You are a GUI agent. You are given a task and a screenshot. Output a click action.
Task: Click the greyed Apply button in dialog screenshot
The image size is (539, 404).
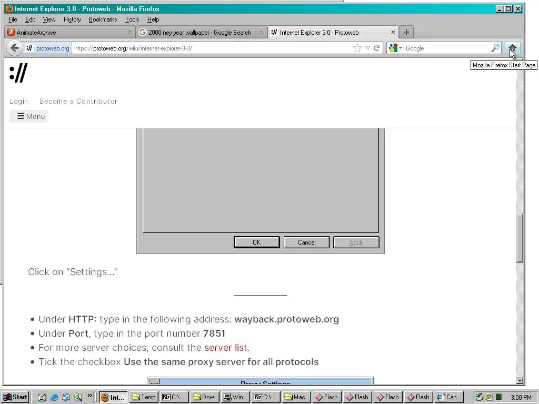[356, 242]
